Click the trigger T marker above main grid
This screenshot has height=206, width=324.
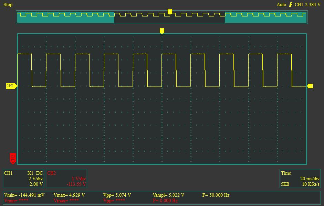pyautogui.click(x=162, y=31)
